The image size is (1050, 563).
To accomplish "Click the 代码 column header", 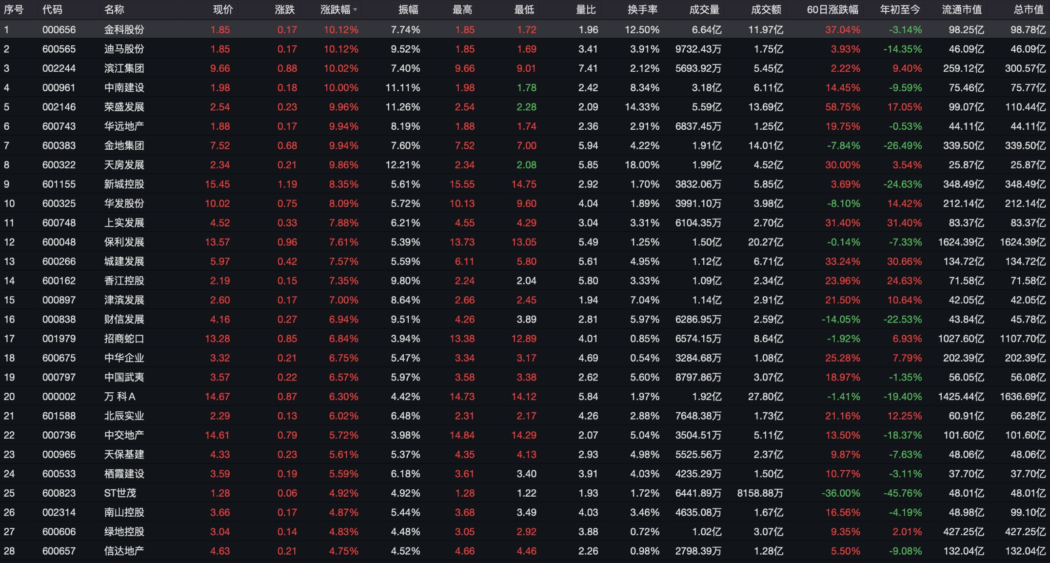I will tap(52, 10).
